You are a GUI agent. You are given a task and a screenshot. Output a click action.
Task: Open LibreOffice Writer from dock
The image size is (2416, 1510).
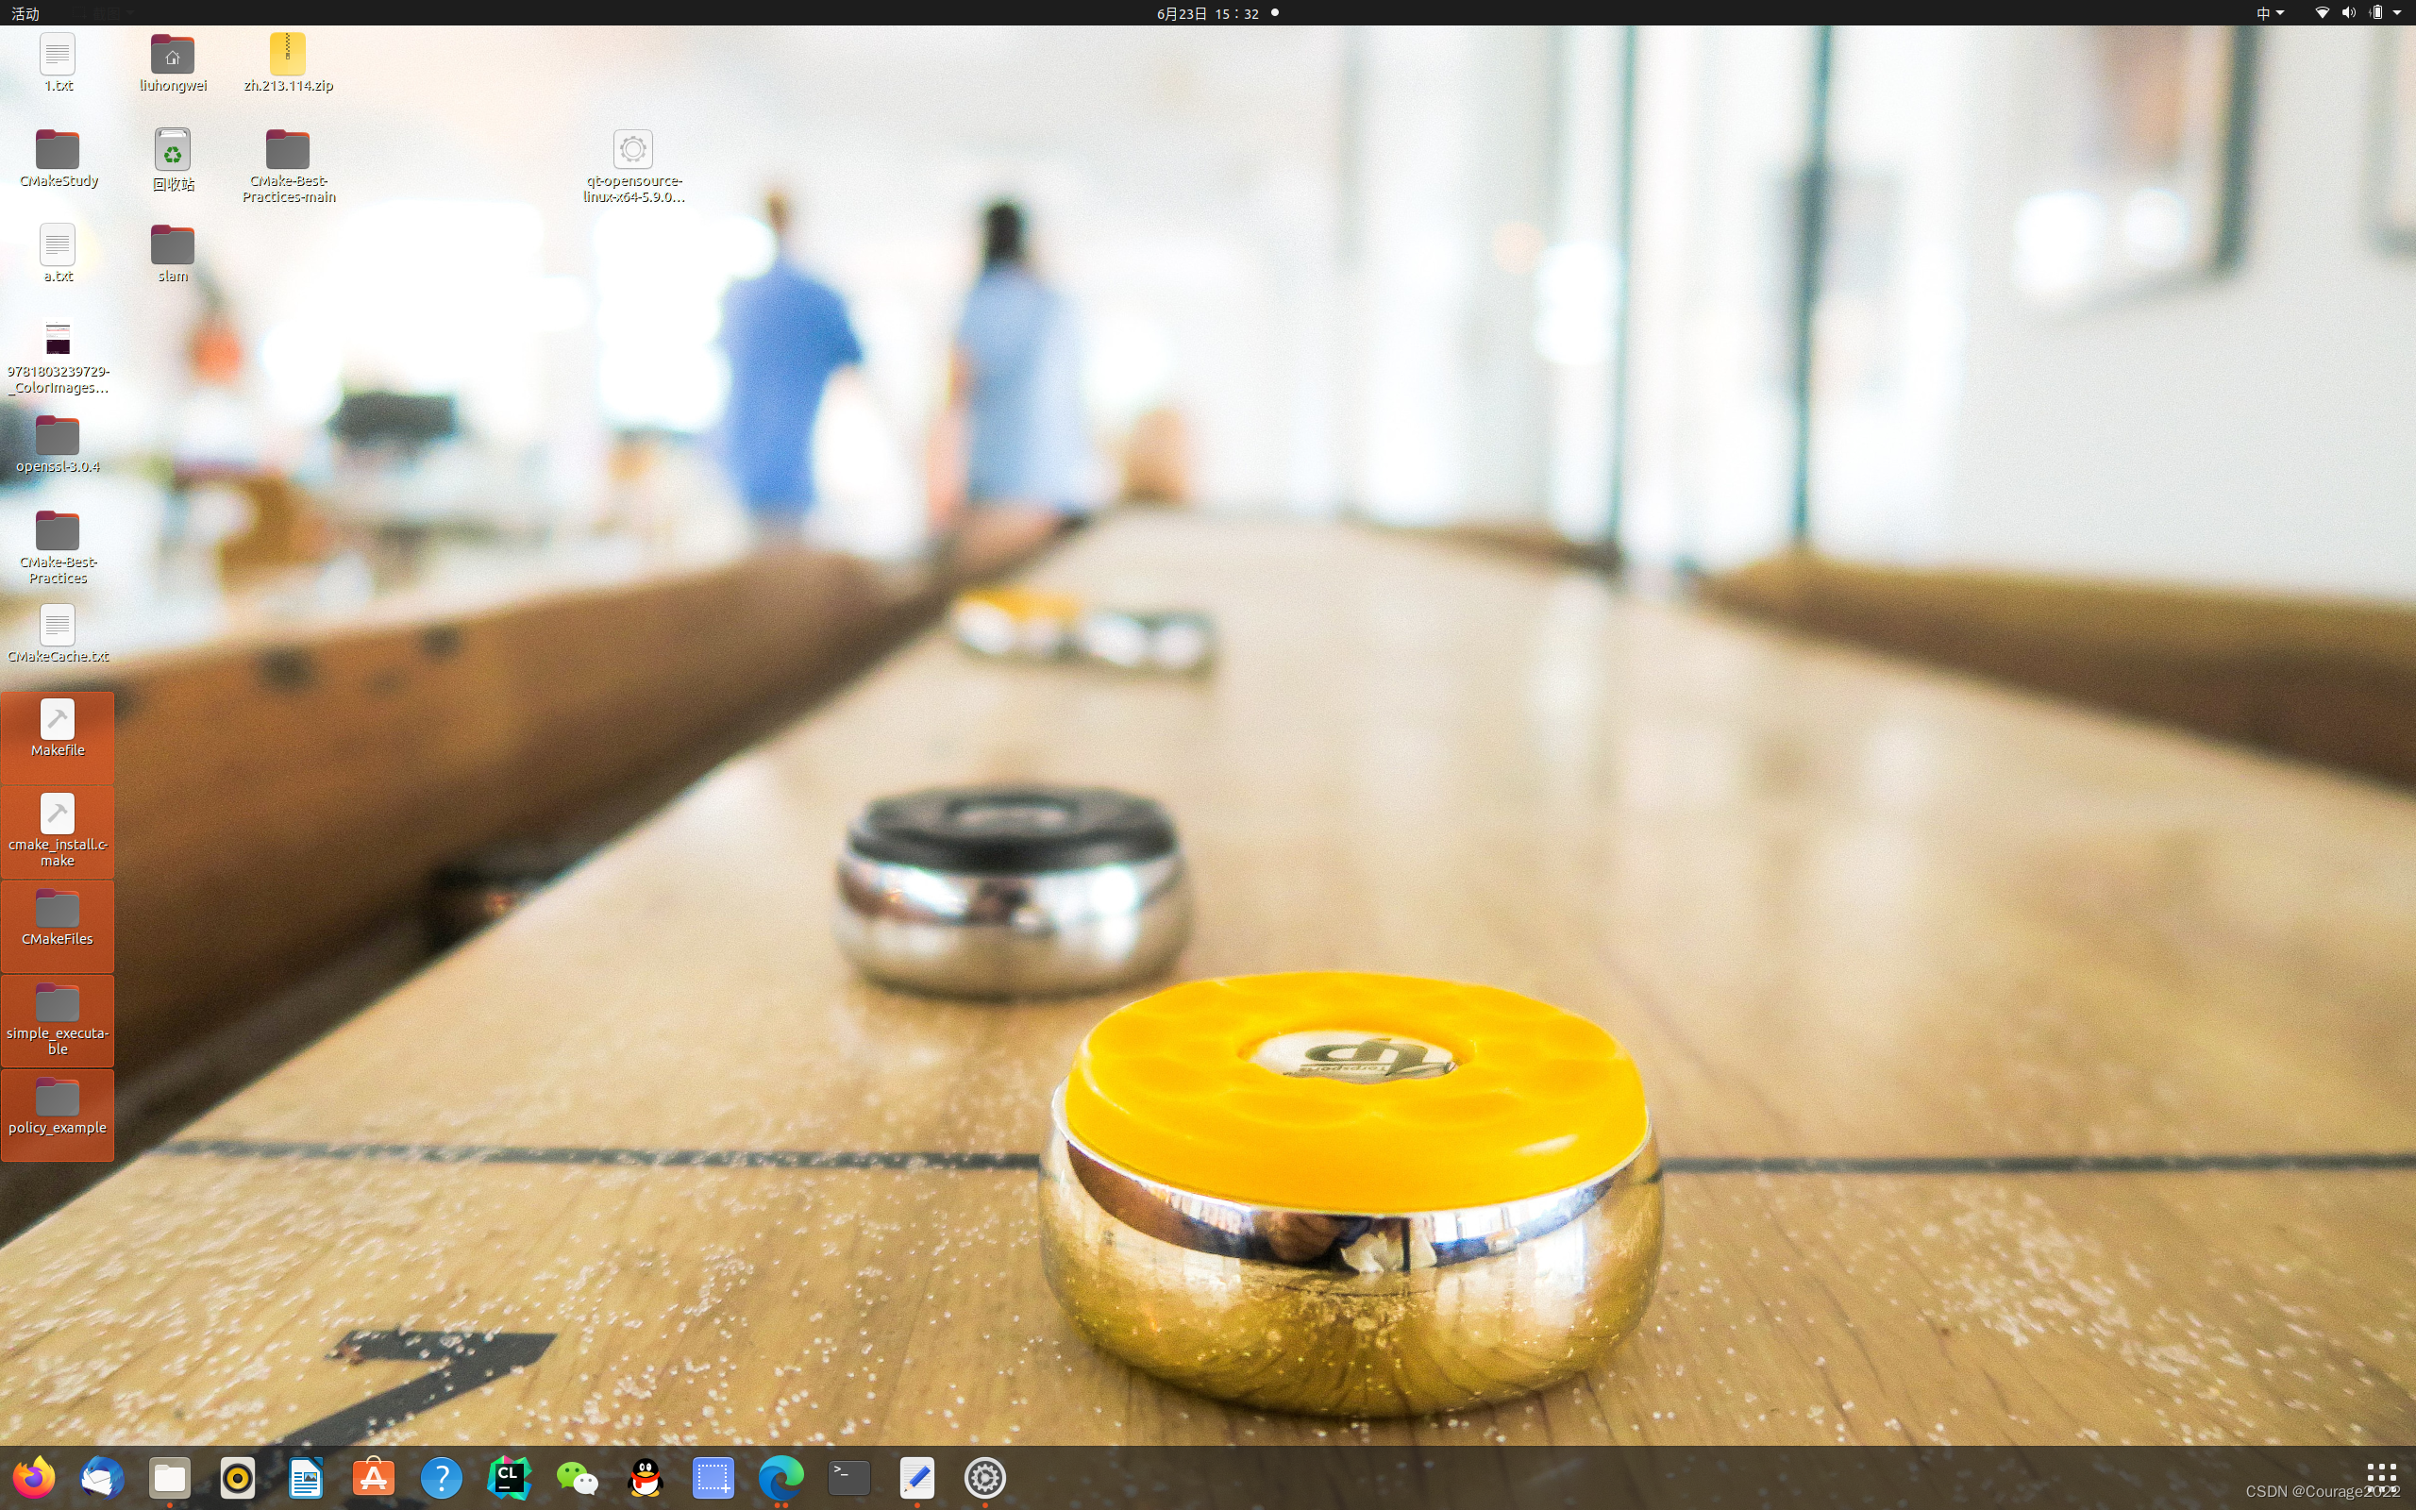306,1476
